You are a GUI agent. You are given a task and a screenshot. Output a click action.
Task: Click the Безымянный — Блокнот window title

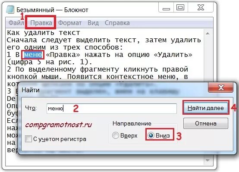click(x=52, y=10)
